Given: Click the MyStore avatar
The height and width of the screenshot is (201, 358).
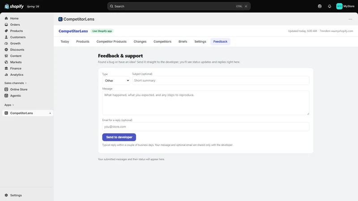Looking at the screenshot, I should pyautogui.click(x=339, y=6).
